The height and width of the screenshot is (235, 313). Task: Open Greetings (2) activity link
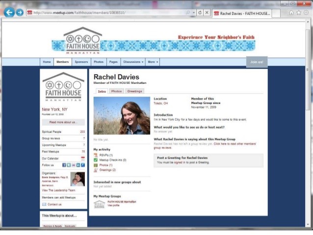pyautogui.click(x=107, y=170)
